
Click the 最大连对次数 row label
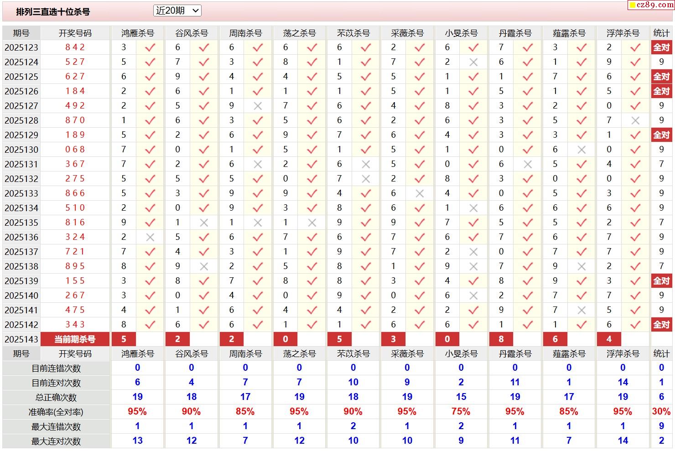click(x=56, y=441)
